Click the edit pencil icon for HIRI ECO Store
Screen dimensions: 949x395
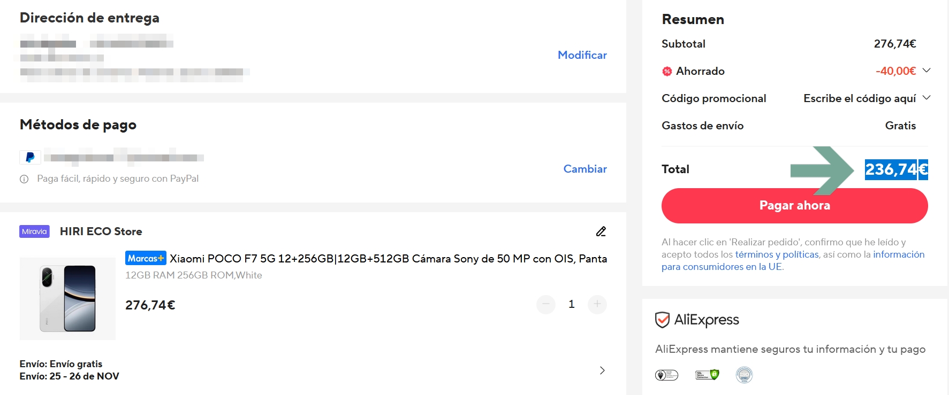tap(601, 231)
